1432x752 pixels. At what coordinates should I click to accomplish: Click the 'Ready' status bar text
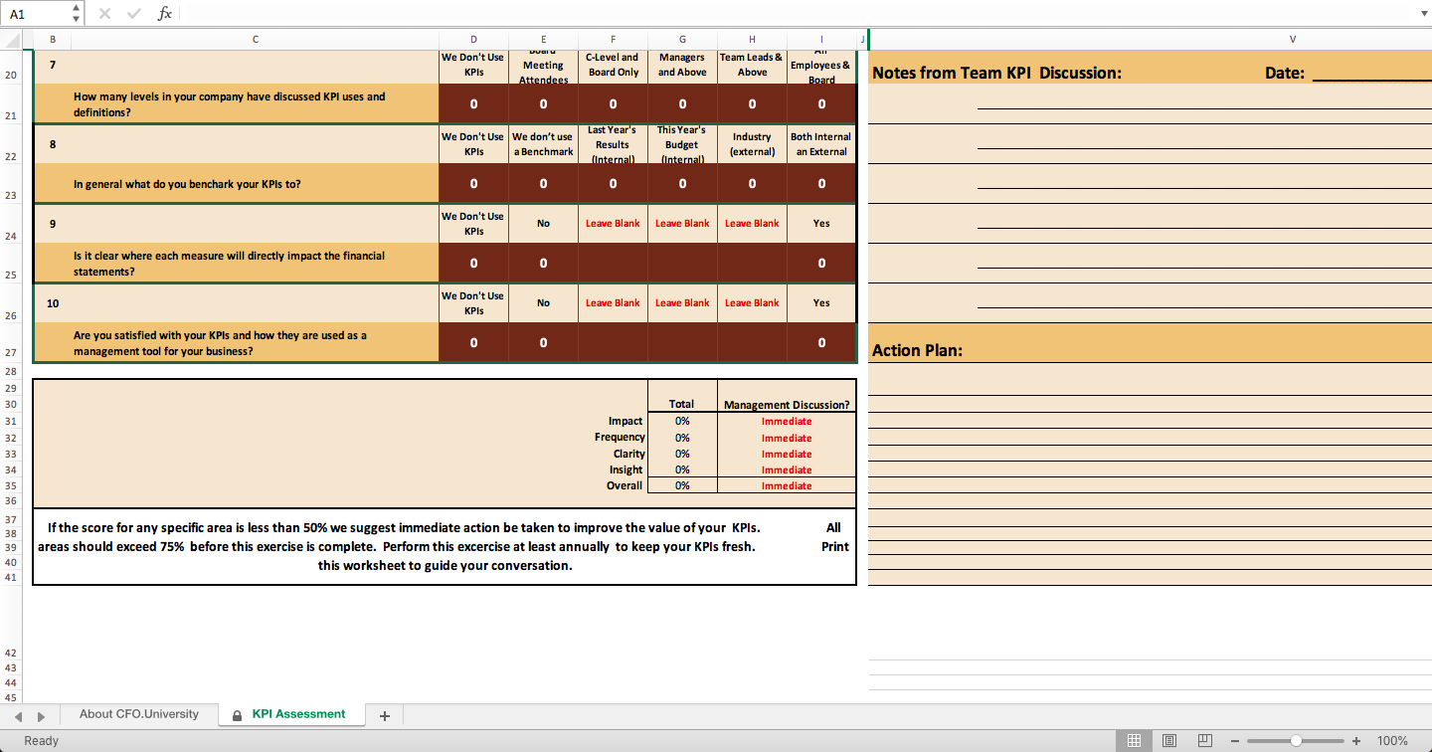(42, 740)
